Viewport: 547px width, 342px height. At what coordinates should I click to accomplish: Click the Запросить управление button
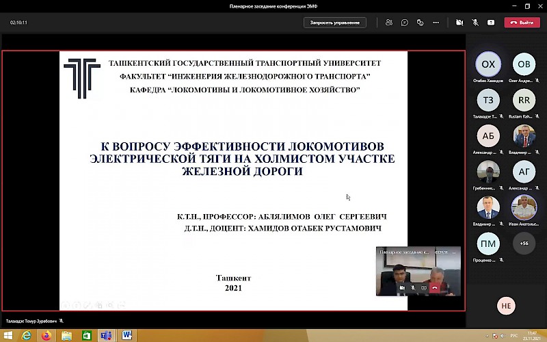coord(334,23)
